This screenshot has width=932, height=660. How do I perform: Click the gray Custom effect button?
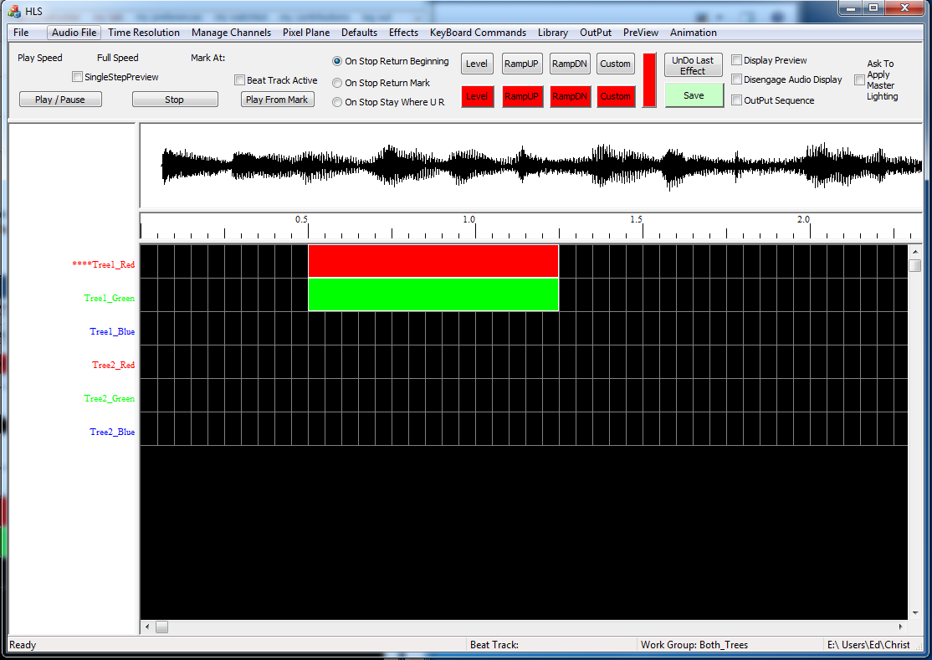(615, 64)
